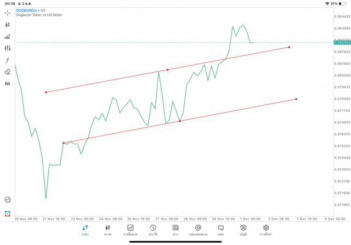This screenshot has width=351, height=245.
Task: Open the drawing objects shapes tool
Action: (x=8, y=72)
